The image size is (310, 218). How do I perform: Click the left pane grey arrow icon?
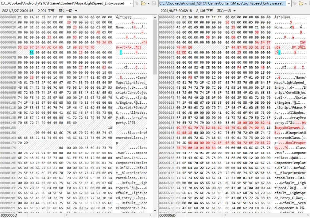coord(137,3)
